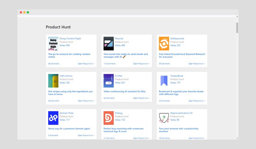Click the Votes 232 count on GetKeywords

pos(175,45)
